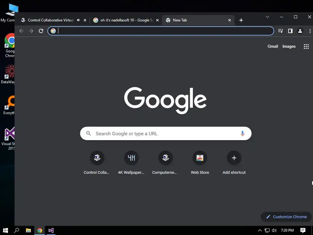Open the media controls icon in the toolbar
The height and width of the screenshot is (235, 313).
281,31
